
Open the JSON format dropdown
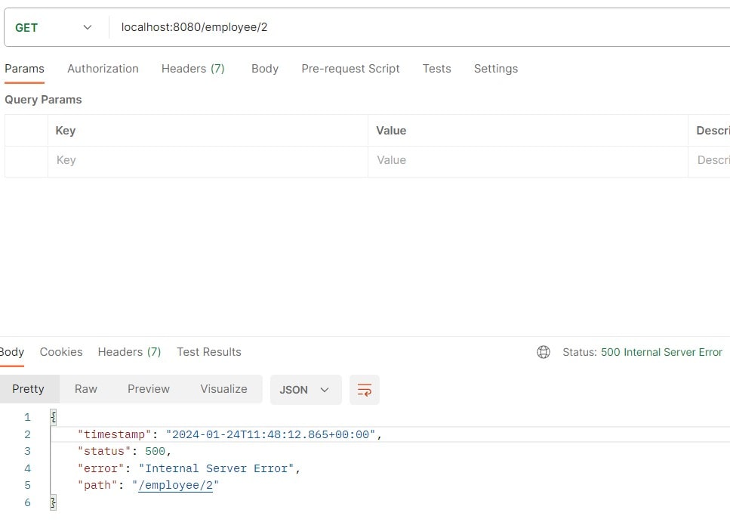(x=306, y=390)
